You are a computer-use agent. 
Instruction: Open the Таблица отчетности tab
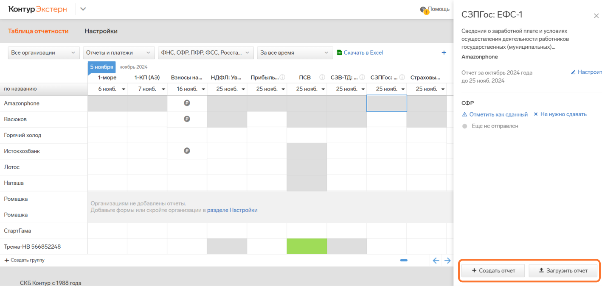point(38,31)
